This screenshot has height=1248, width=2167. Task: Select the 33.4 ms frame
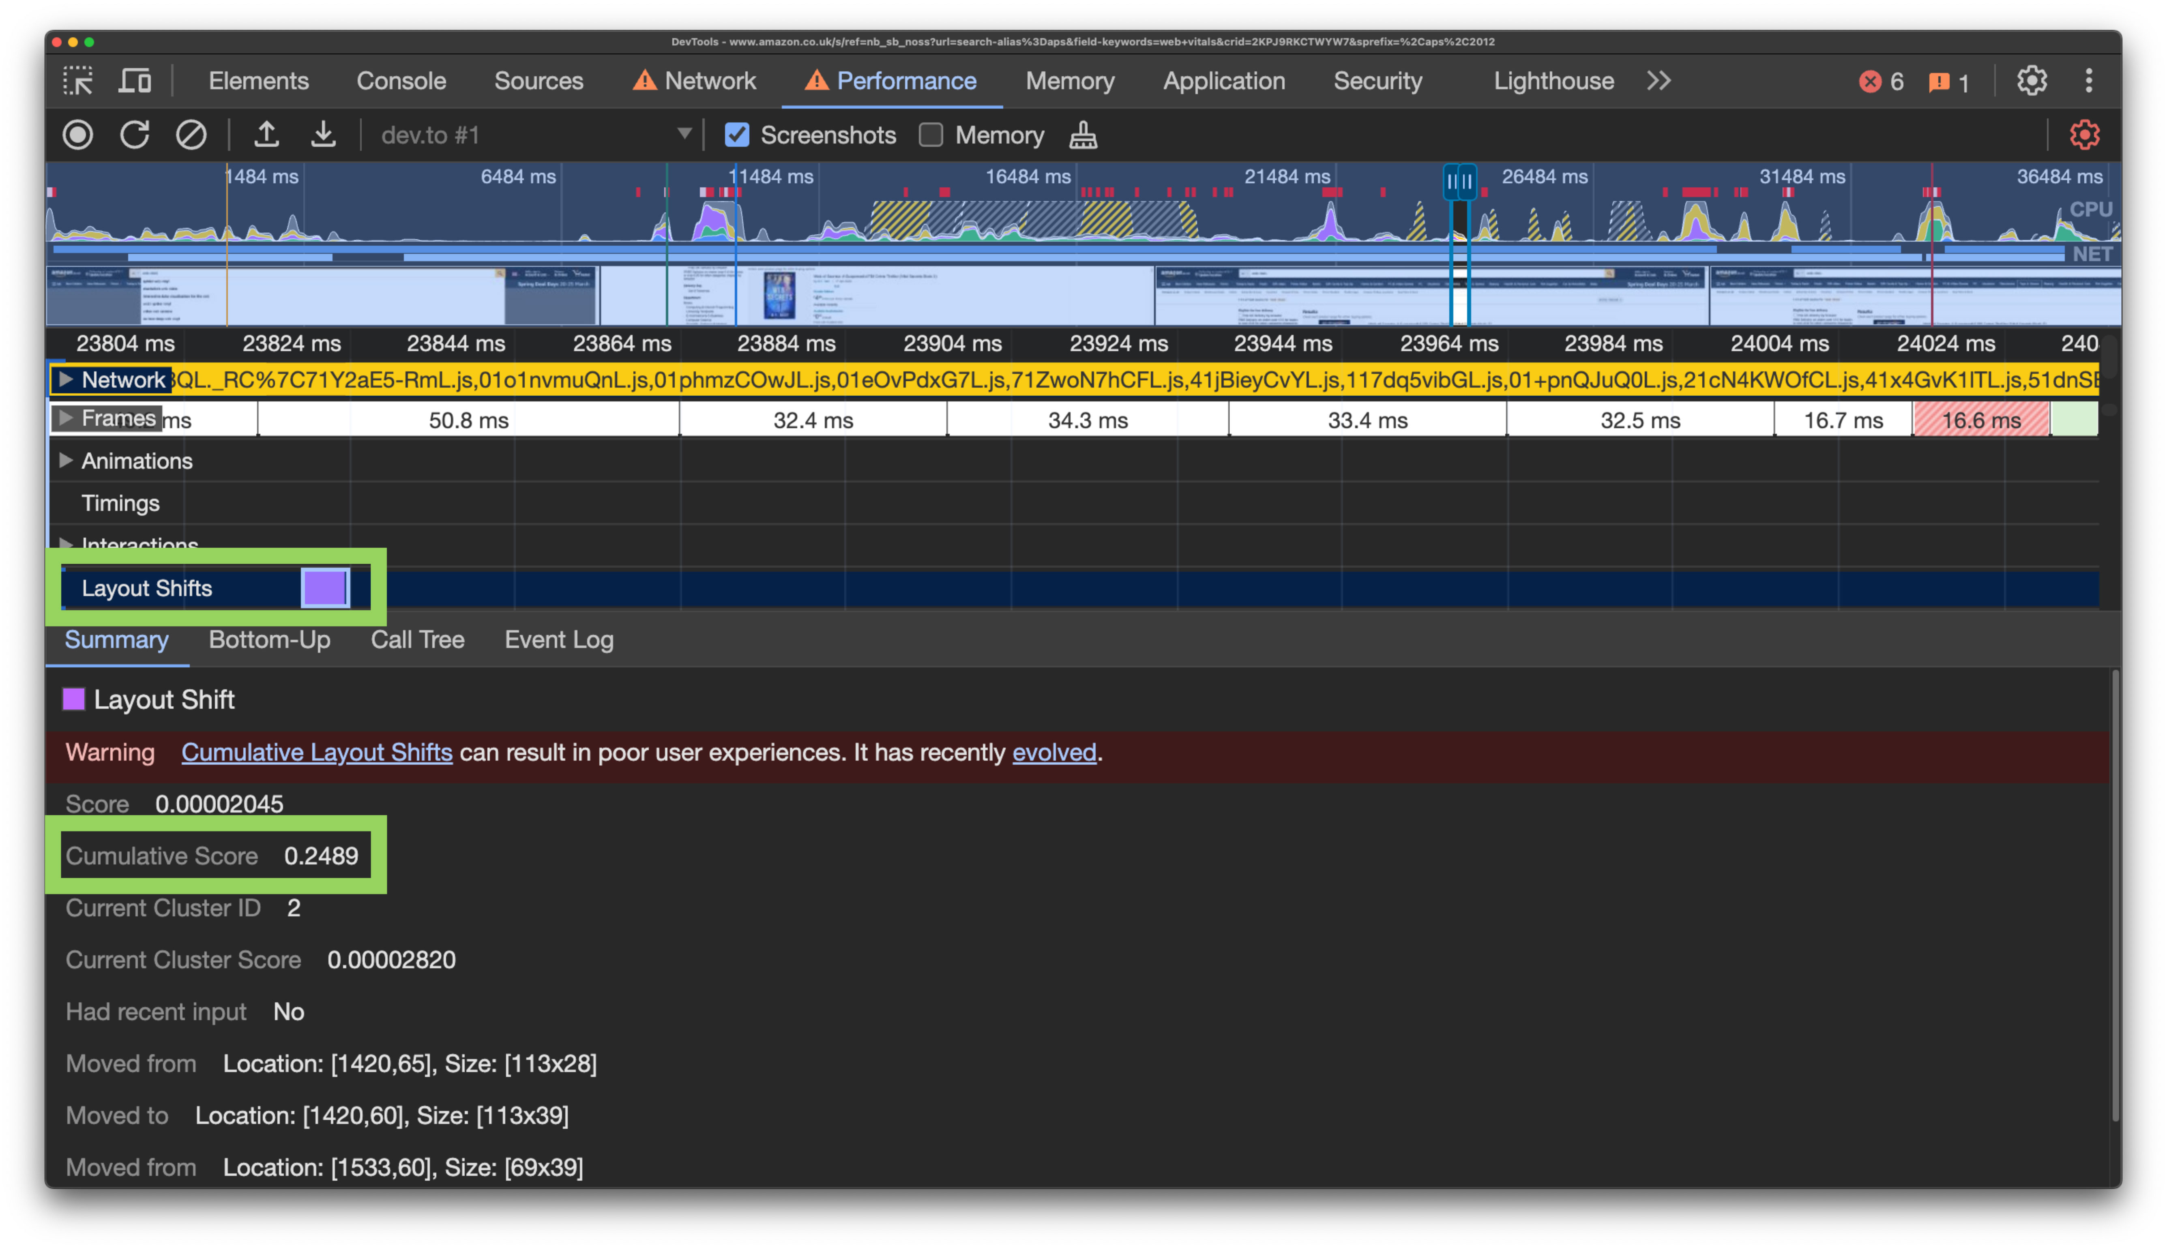(x=1367, y=420)
